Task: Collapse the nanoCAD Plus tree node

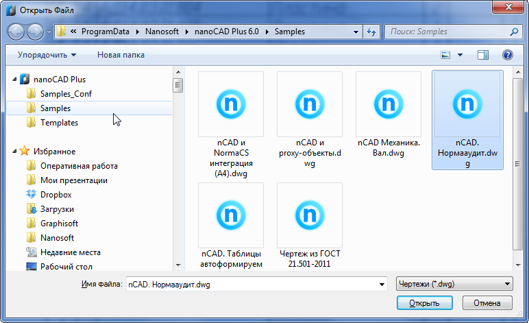Action: [x=14, y=79]
